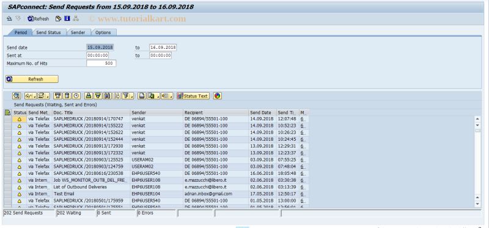Open the blue information icon
Viewport: 489px width, 228px height.
[x=67, y=19]
